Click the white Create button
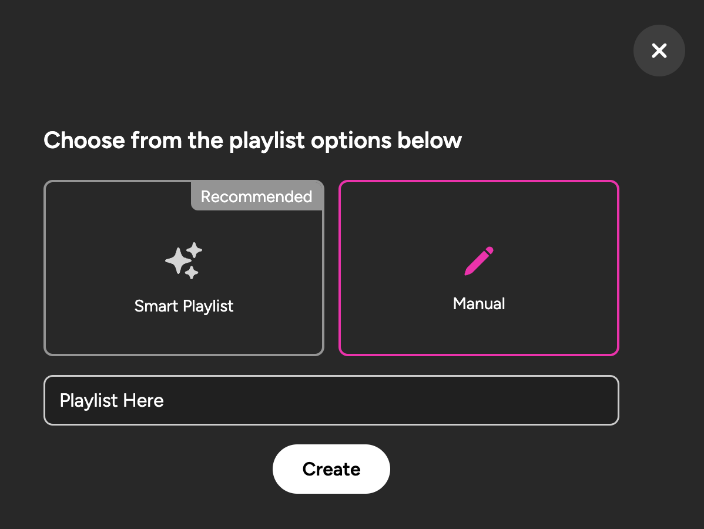This screenshot has height=529, width=704. pos(331,469)
